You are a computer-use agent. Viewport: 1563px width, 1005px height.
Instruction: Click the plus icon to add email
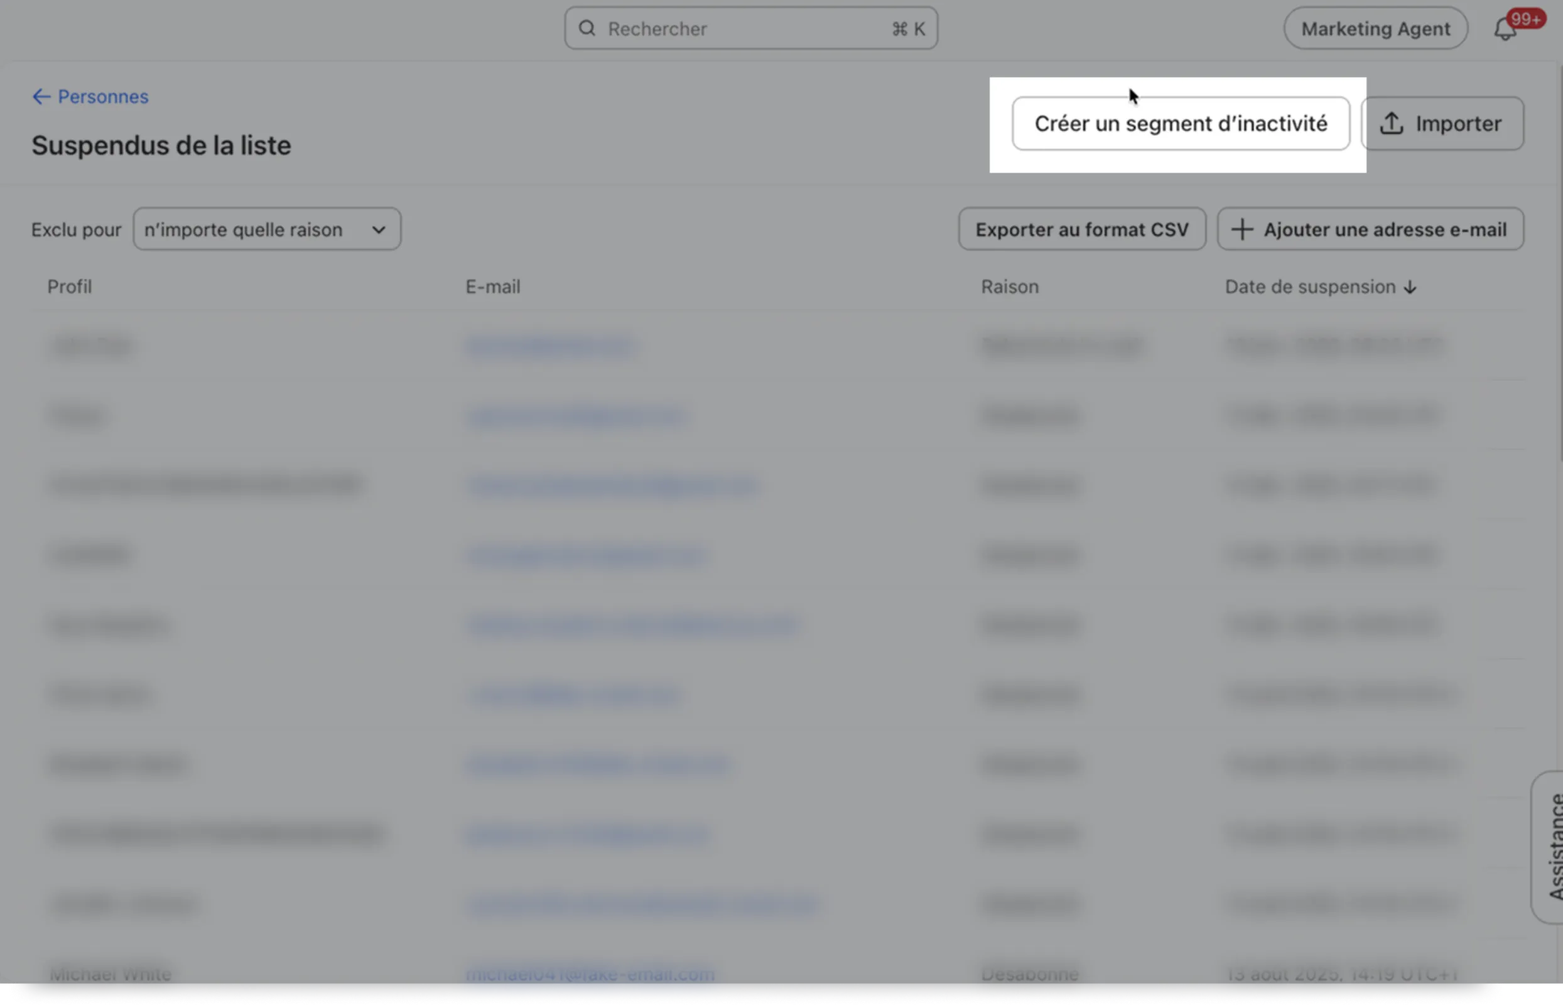tap(1242, 230)
